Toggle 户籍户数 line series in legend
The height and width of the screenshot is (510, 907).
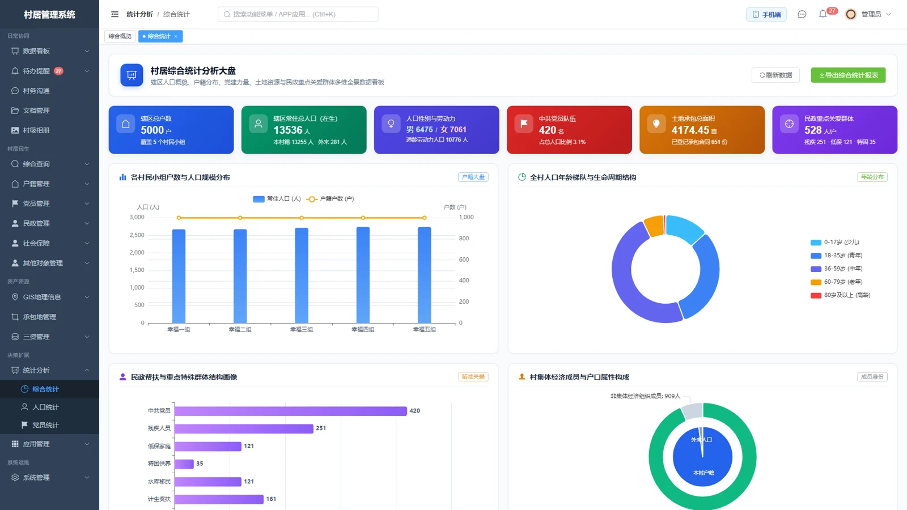(330, 199)
